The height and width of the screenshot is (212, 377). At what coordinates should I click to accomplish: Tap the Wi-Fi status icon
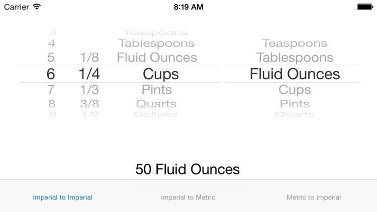37,7
